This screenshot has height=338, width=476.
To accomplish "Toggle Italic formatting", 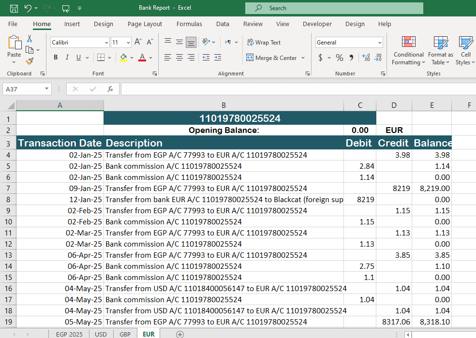I will point(67,58).
